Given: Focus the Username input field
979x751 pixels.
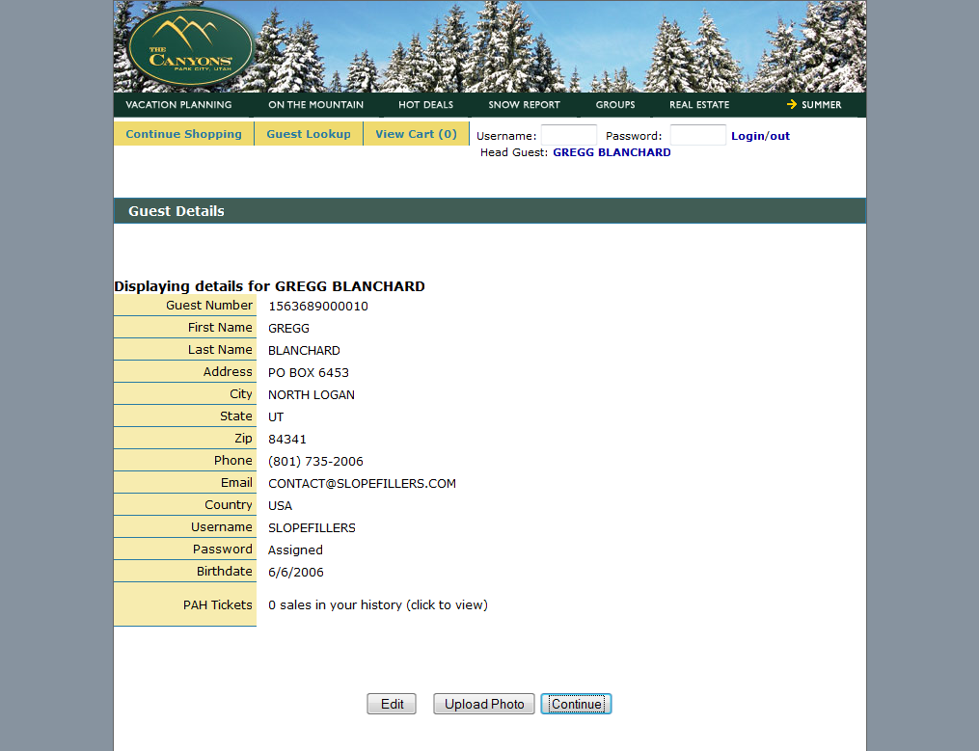Looking at the screenshot, I should click(568, 136).
